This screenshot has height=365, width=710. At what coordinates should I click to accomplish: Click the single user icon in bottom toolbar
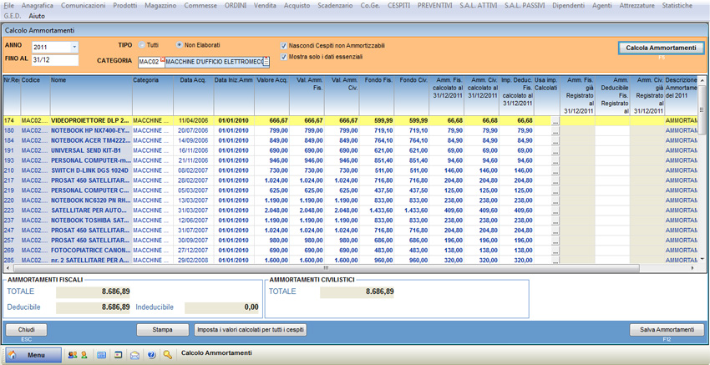pyautogui.click(x=84, y=355)
